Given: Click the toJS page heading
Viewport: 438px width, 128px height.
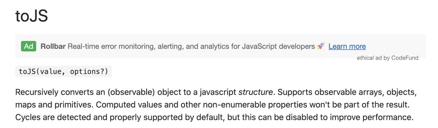Looking at the screenshot, I should [31, 16].
